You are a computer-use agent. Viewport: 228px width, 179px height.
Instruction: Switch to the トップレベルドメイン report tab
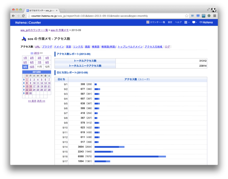tap(130, 47)
